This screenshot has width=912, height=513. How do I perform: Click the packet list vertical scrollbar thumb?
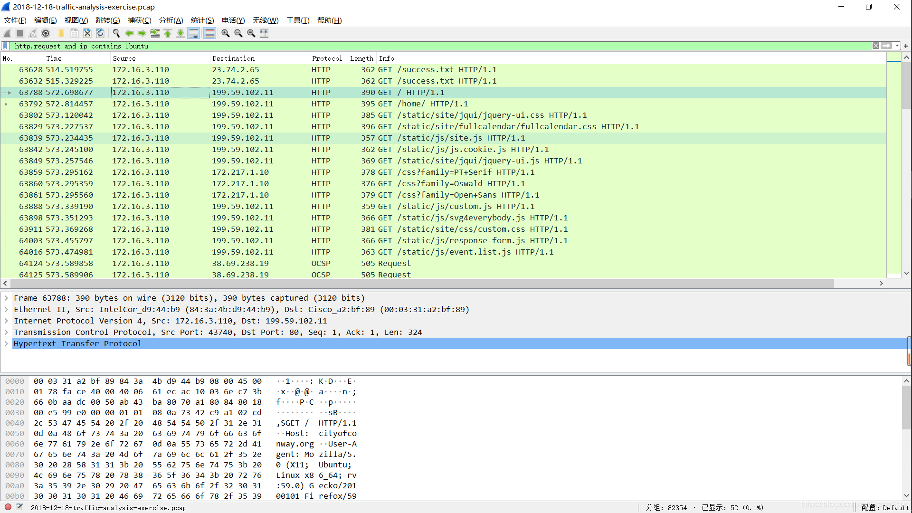[906, 85]
